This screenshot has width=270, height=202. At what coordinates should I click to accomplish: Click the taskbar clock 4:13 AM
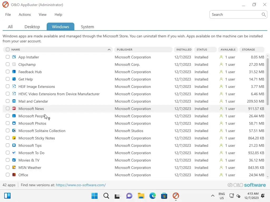point(251,196)
